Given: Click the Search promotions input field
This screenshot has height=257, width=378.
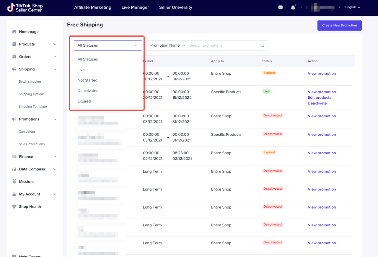Looking at the screenshot, I should point(221,45).
